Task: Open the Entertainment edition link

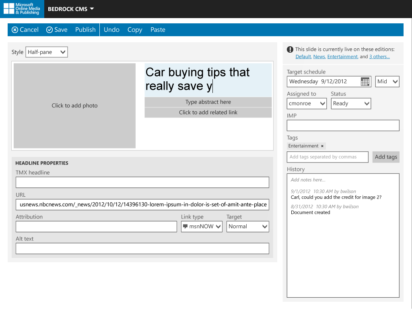Action: (x=342, y=56)
